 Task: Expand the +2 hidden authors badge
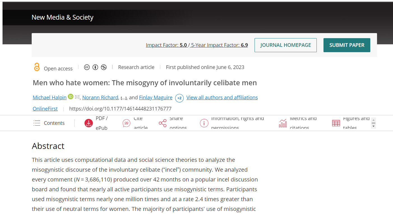[x=179, y=98]
